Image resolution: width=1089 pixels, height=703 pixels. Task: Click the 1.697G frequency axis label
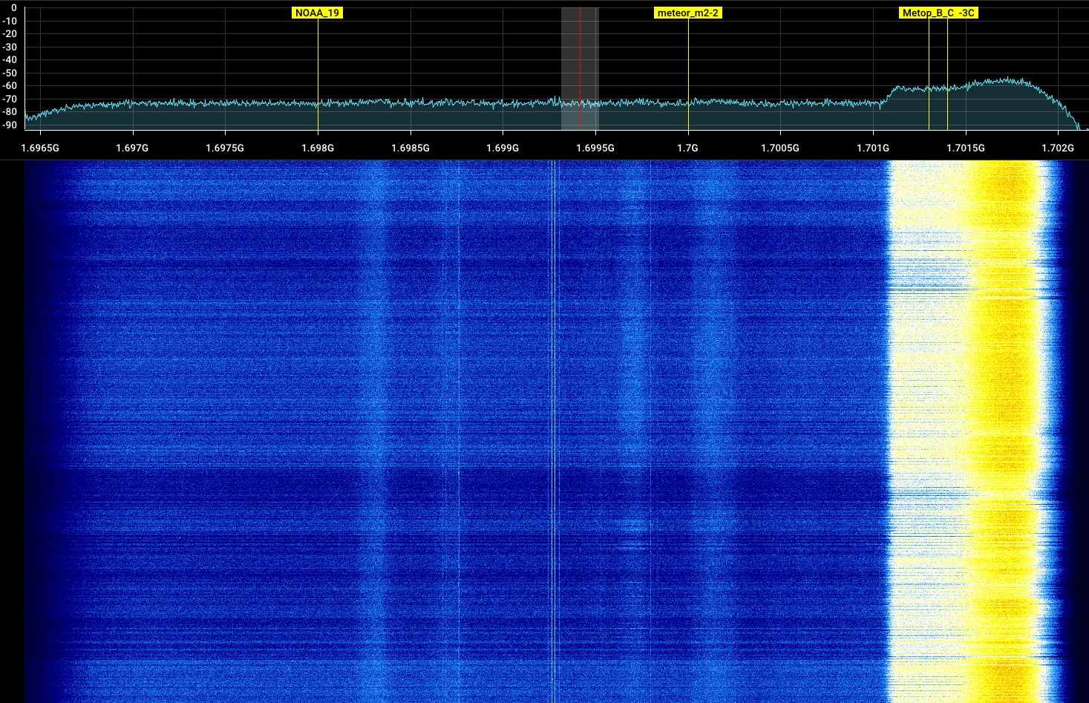pos(133,148)
